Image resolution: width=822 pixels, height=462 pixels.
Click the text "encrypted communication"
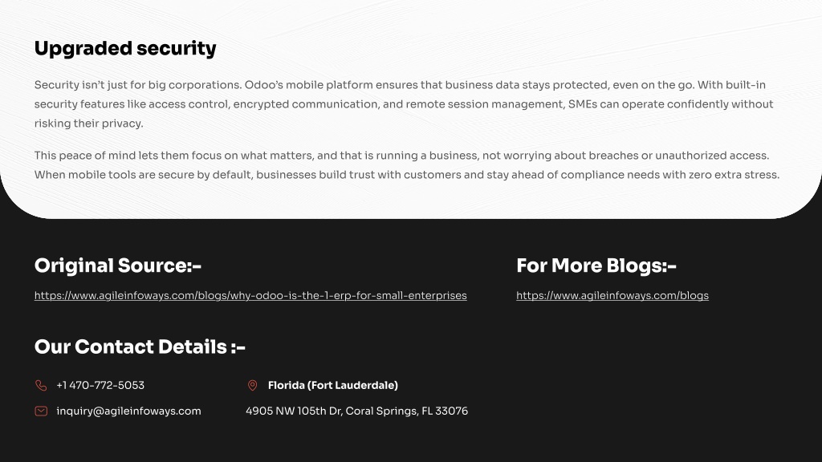pos(306,104)
